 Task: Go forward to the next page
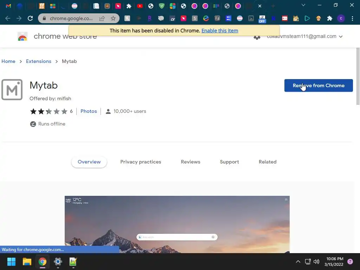[19, 18]
